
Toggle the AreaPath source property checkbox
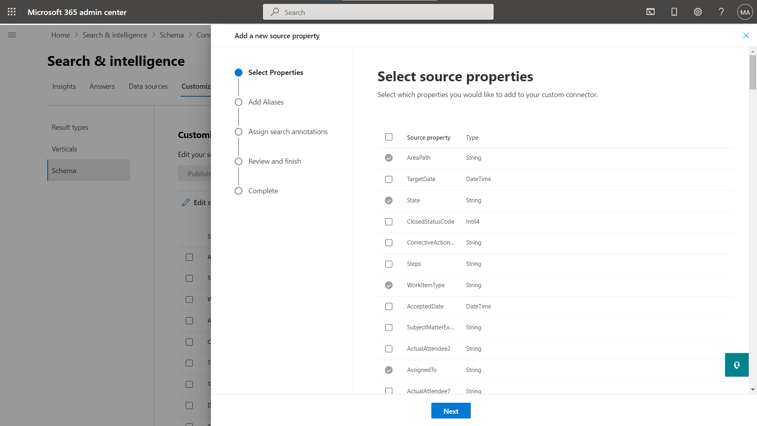389,158
